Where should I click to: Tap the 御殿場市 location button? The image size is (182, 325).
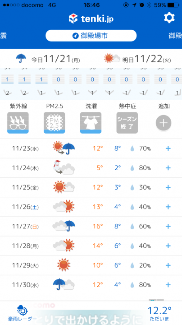tap(91, 36)
